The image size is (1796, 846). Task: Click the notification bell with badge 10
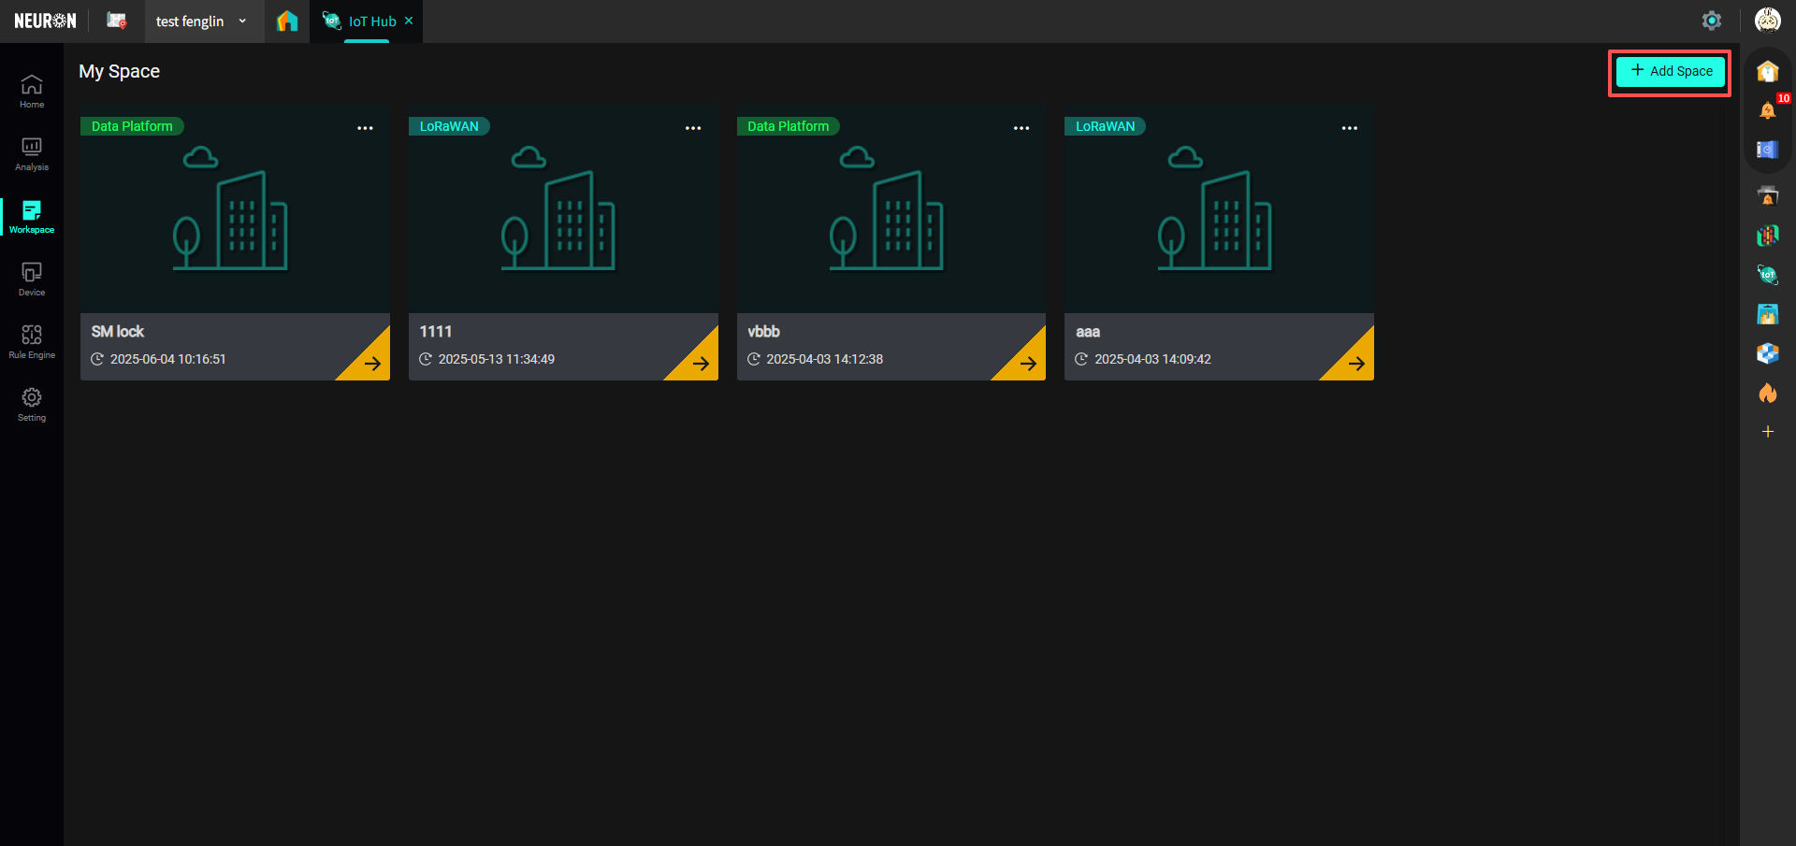[x=1767, y=110]
